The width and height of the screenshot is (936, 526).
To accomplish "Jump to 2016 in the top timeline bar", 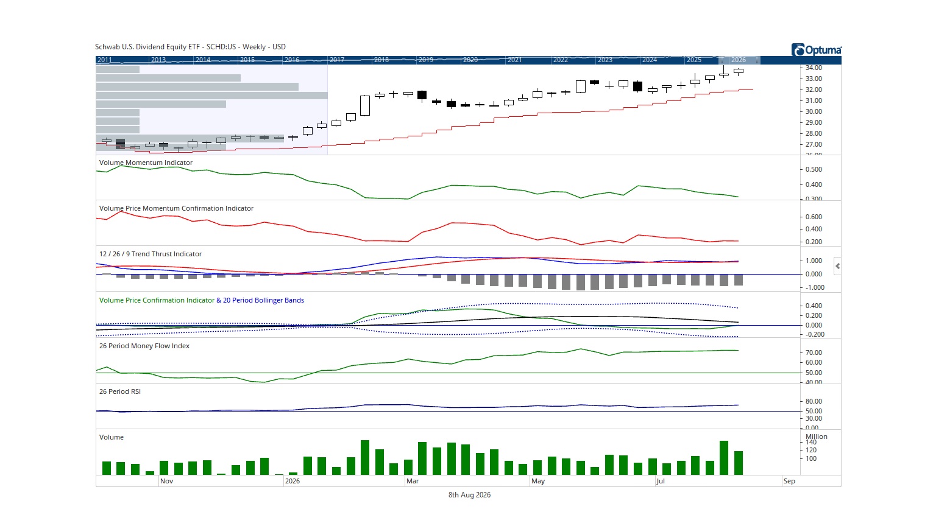I will click(292, 60).
